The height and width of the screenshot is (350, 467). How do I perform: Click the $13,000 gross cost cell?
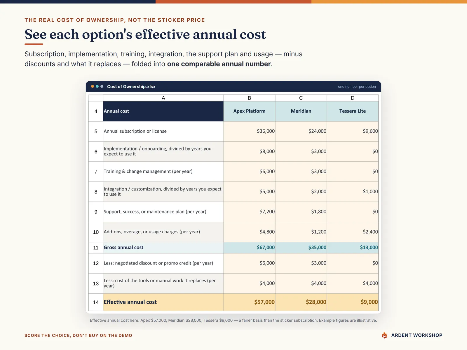coord(353,248)
